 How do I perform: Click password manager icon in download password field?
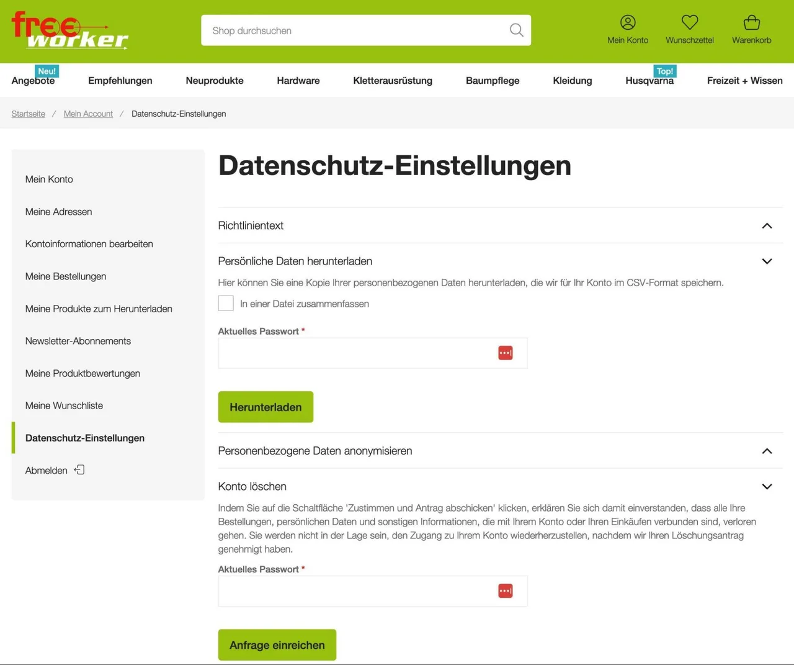coord(506,353)
